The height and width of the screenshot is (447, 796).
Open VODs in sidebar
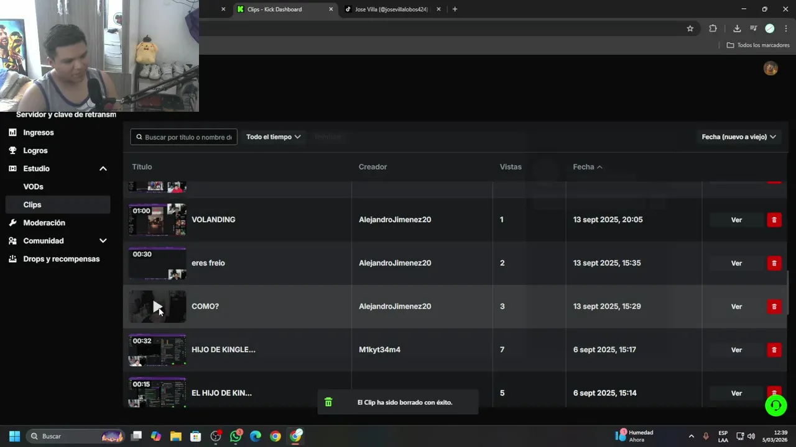[34, 186]
